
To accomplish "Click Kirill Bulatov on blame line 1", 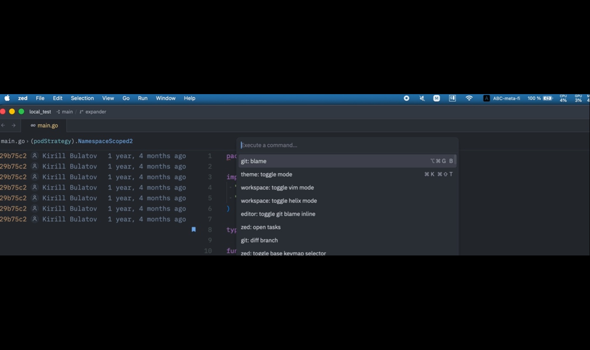I will coord(69,156).
